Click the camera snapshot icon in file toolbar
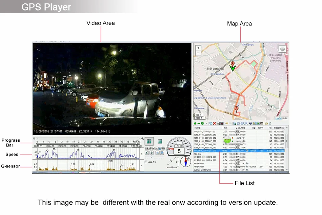 click(222, 123)
